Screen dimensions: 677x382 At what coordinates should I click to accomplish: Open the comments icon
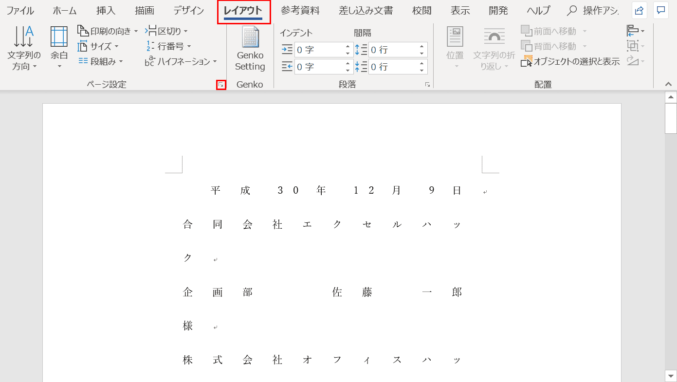660,10
